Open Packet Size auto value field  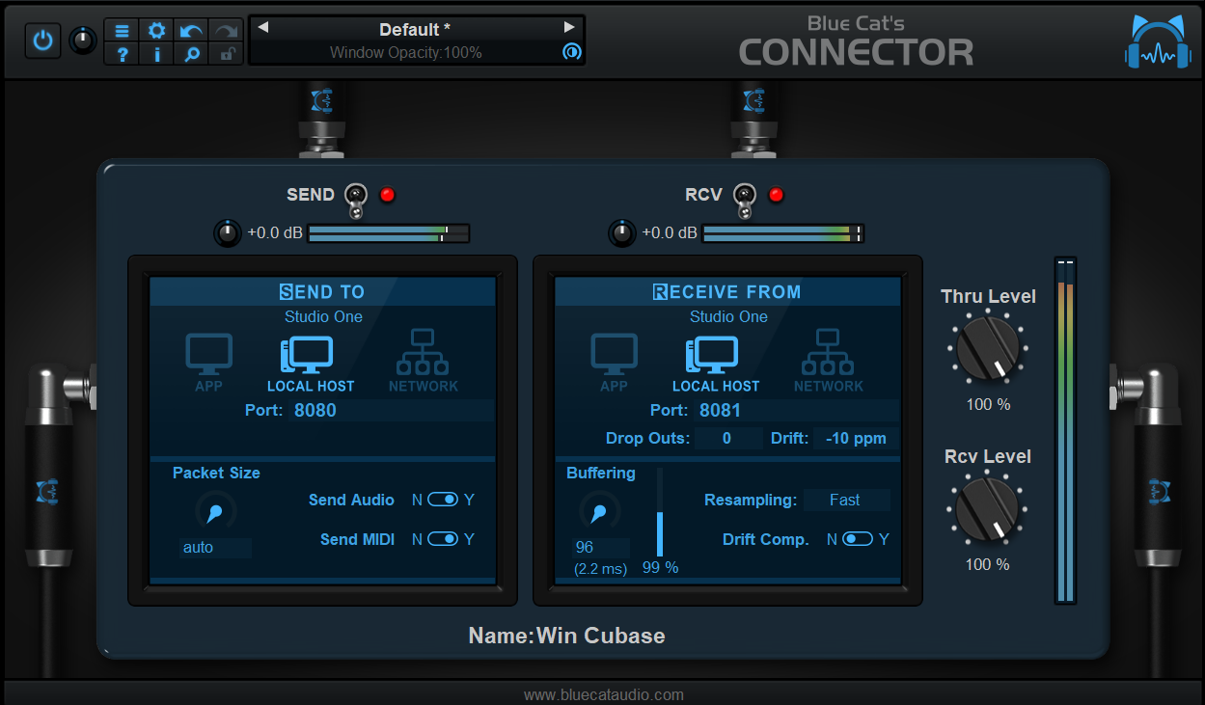tap(215, 548)
